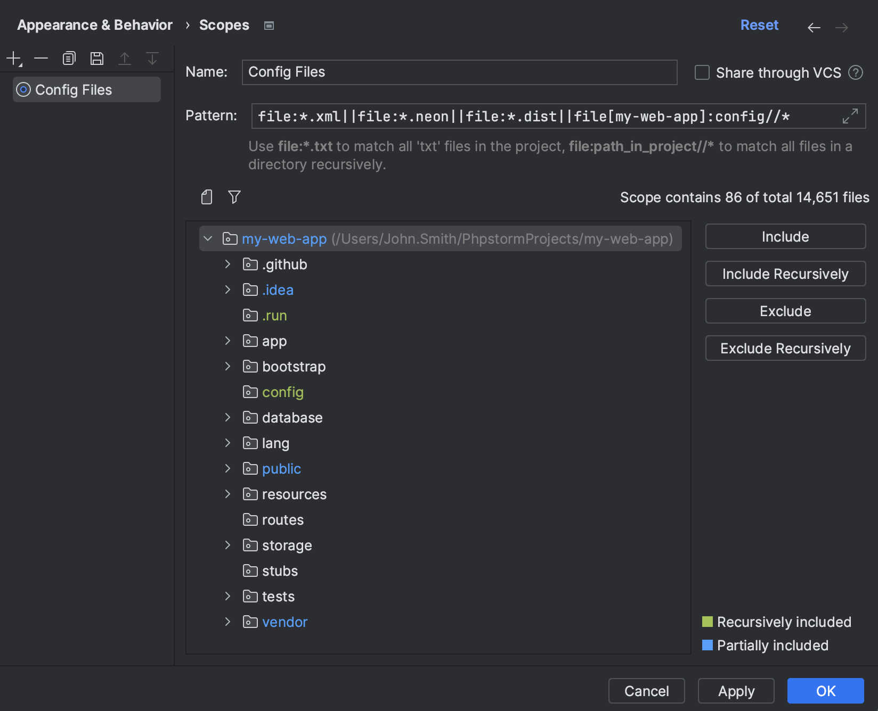Viewport: 878px width, 711px height.
Task: Move the scope up with the up arrow
Action: click(x=125, y=59)
